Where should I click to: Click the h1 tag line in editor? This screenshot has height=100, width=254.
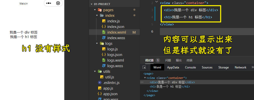(188, 17)
